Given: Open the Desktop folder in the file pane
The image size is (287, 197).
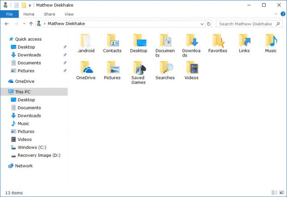Looking at the screenshot, I should tap(138, 43).
